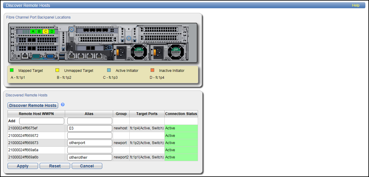Click the Apply button
Viewport: 369px width, 177px height.
(x=23, y=166)
